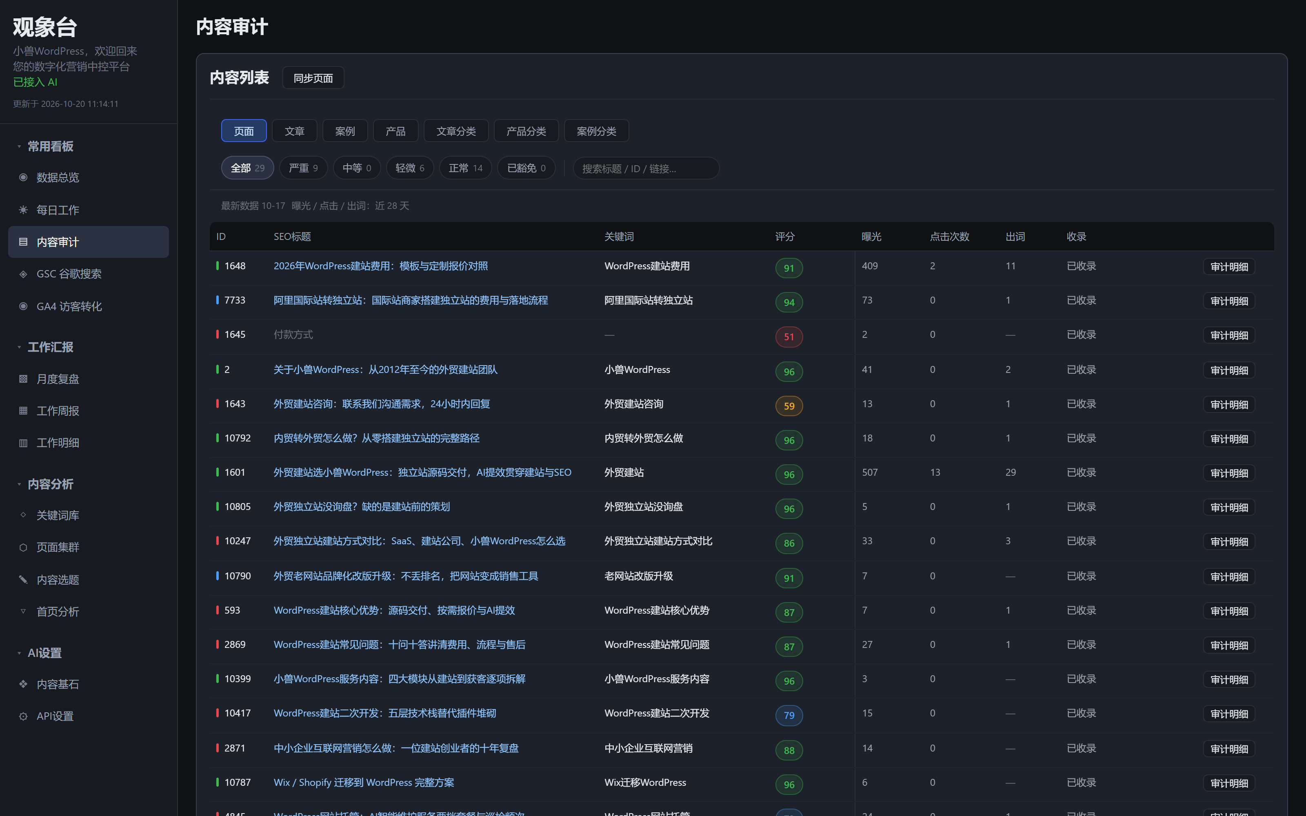Image resolution: width=1306 pixels, height=816 pixels.
Task: Click the 同步页面 button
Action: (313, 78)
